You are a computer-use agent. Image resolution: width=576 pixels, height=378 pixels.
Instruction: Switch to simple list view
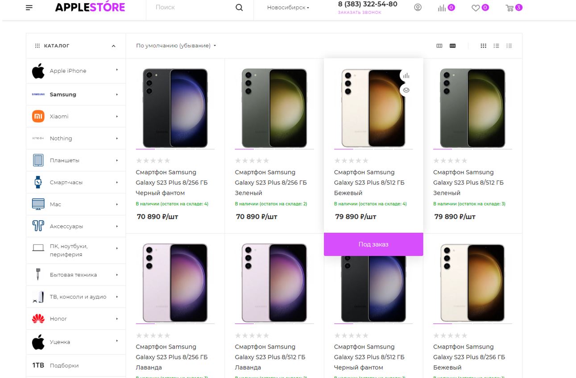coord(496,46)
